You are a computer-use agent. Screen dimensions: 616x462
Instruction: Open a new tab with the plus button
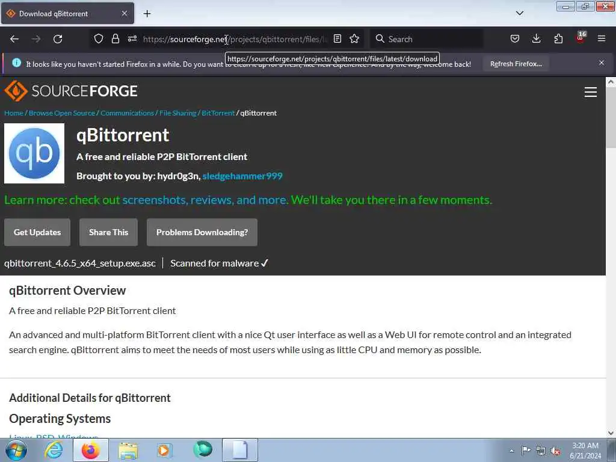pos(147,14)
